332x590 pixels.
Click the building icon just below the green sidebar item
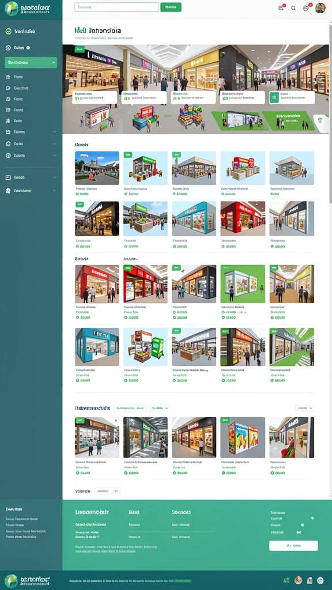click(8, 77)
